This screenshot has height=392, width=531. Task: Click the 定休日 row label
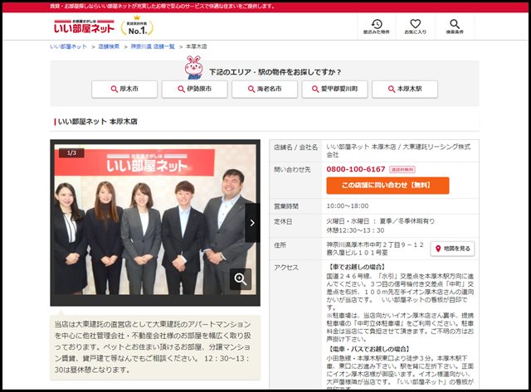283,222
